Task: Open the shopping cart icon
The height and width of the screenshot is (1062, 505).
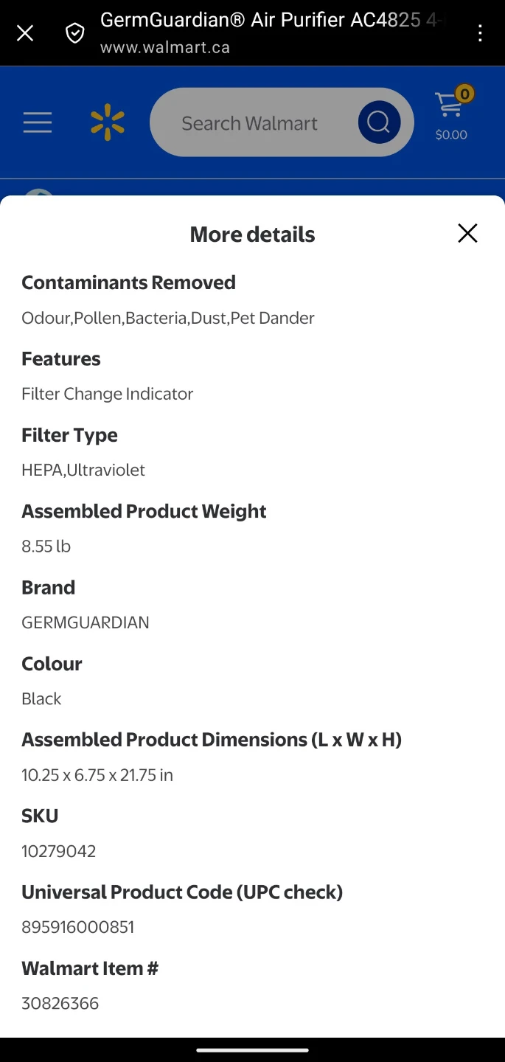Action: pos(448,105)
